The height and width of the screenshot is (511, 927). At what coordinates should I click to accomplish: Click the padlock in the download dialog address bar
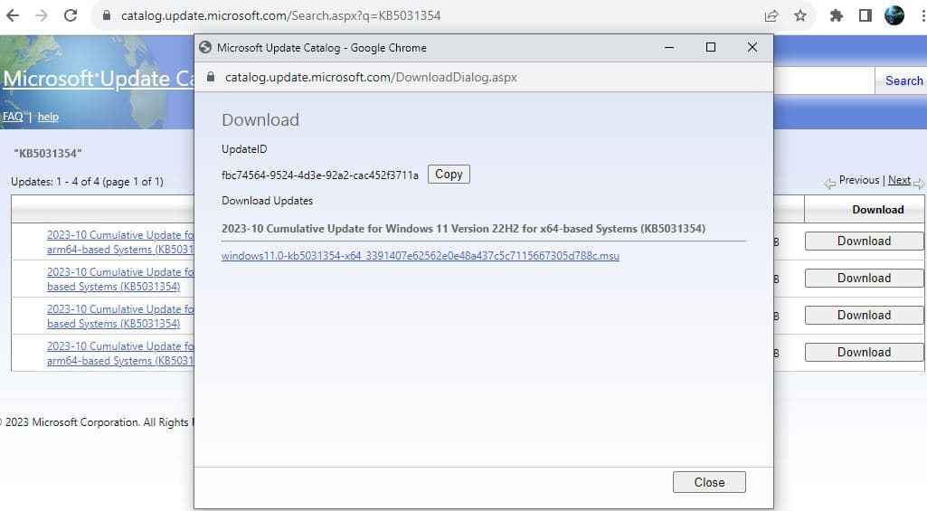[x=211, y=77]
